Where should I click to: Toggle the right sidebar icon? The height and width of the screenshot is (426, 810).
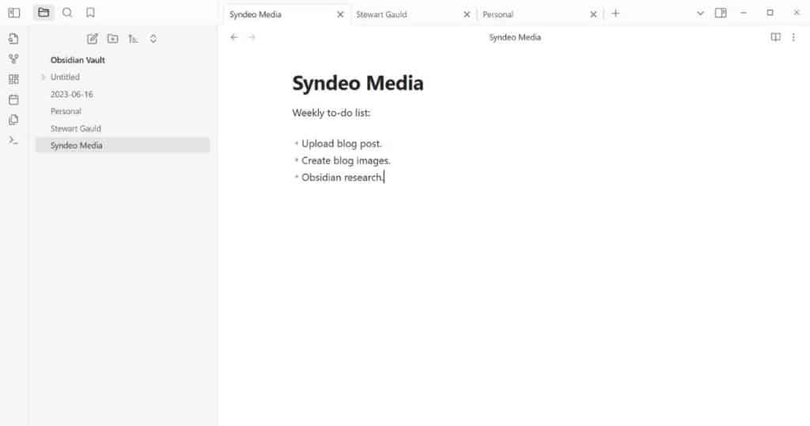coord(721,13)
